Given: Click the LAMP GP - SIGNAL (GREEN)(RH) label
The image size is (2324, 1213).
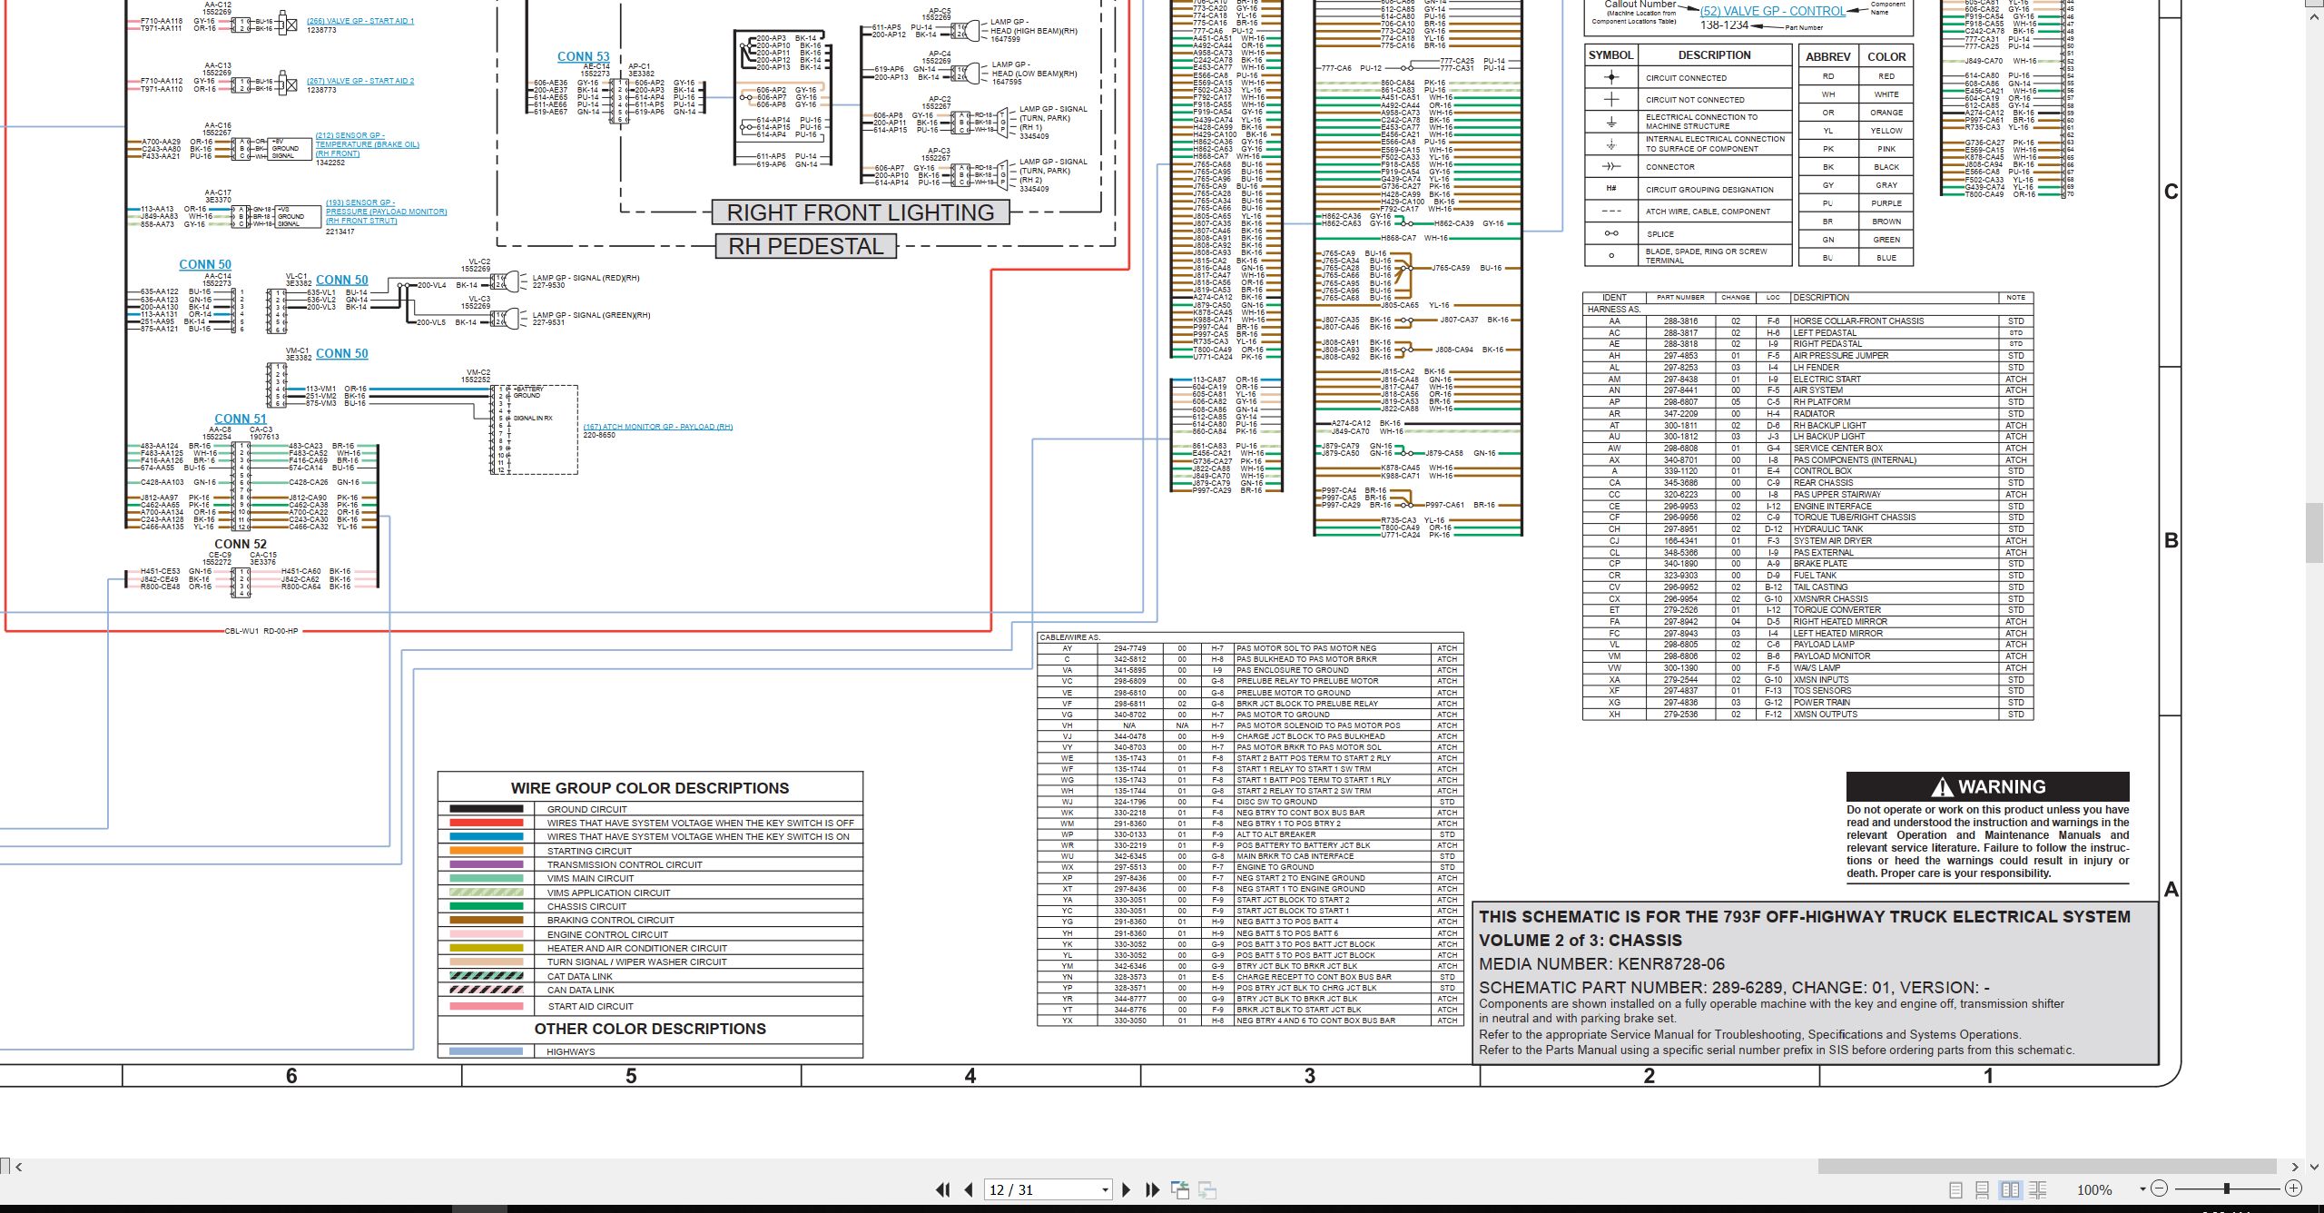Looking at the screenshot, I should 591,315.
